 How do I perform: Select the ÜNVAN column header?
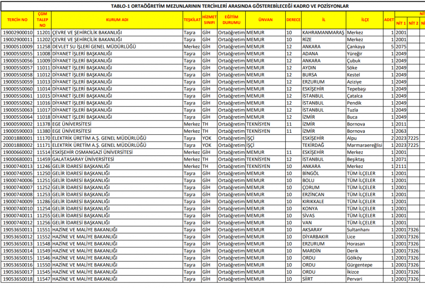265,20
